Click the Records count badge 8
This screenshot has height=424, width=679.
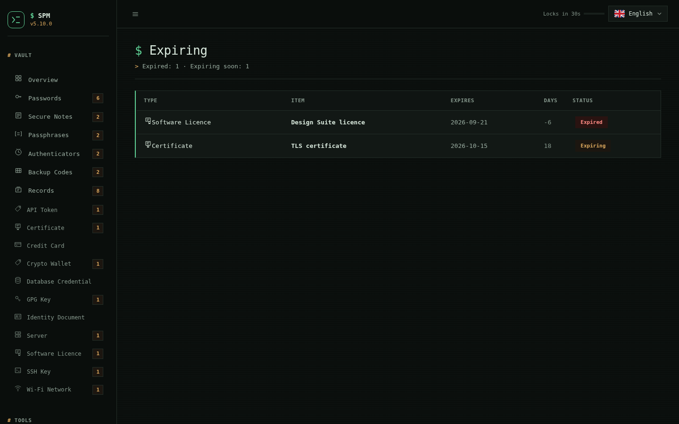click(98, 191)
